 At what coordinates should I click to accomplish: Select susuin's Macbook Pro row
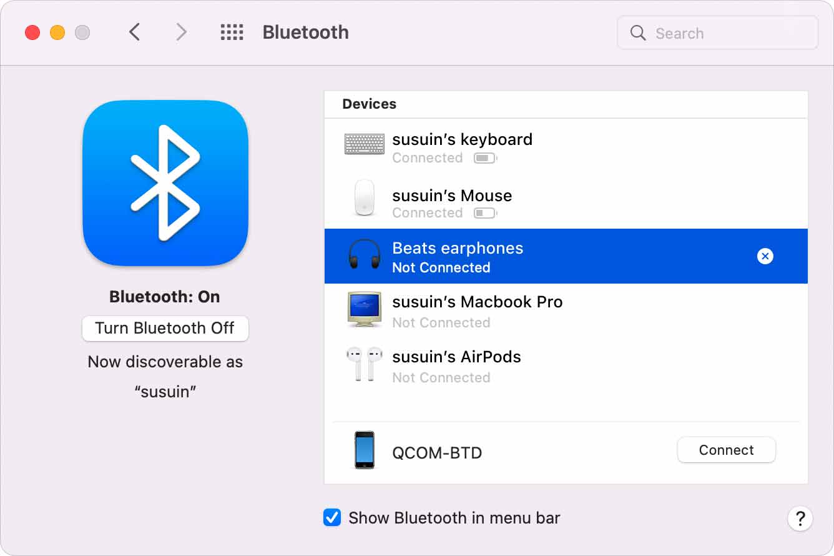point(566,311)
